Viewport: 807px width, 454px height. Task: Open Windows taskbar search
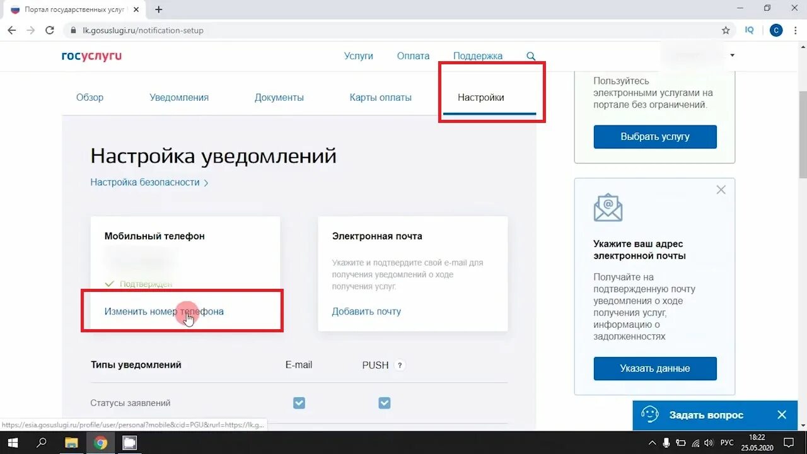(x=42, y=443)
